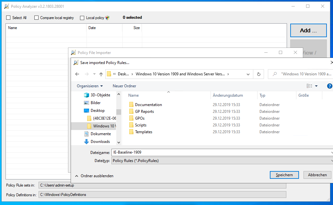Open help with the question mark icon

tap(330, 86)
